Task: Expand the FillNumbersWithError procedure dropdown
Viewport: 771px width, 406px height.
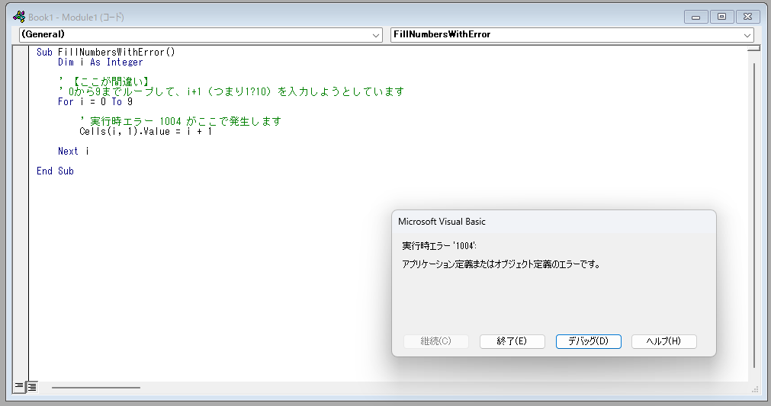Action: [571, 35]
